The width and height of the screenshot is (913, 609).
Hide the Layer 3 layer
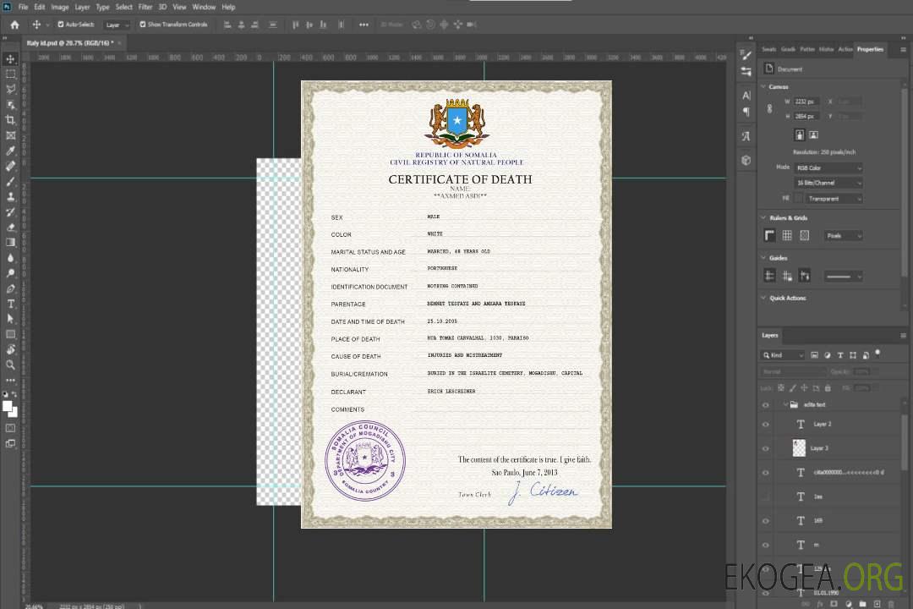pyautogui.click(x=766, y=449)
